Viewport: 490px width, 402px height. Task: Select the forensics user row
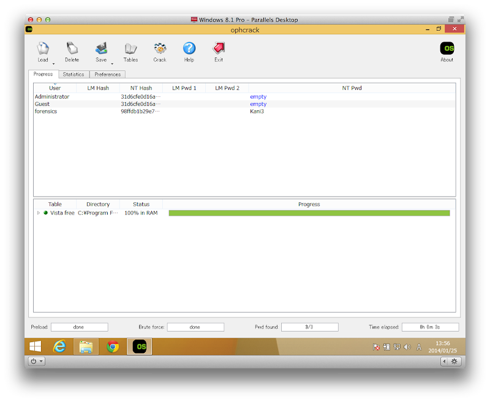(244, 112)
